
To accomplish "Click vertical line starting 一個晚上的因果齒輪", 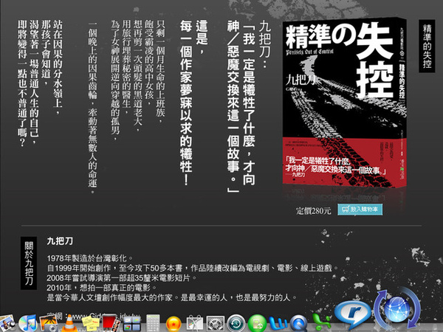I will [x=92, y=108].
